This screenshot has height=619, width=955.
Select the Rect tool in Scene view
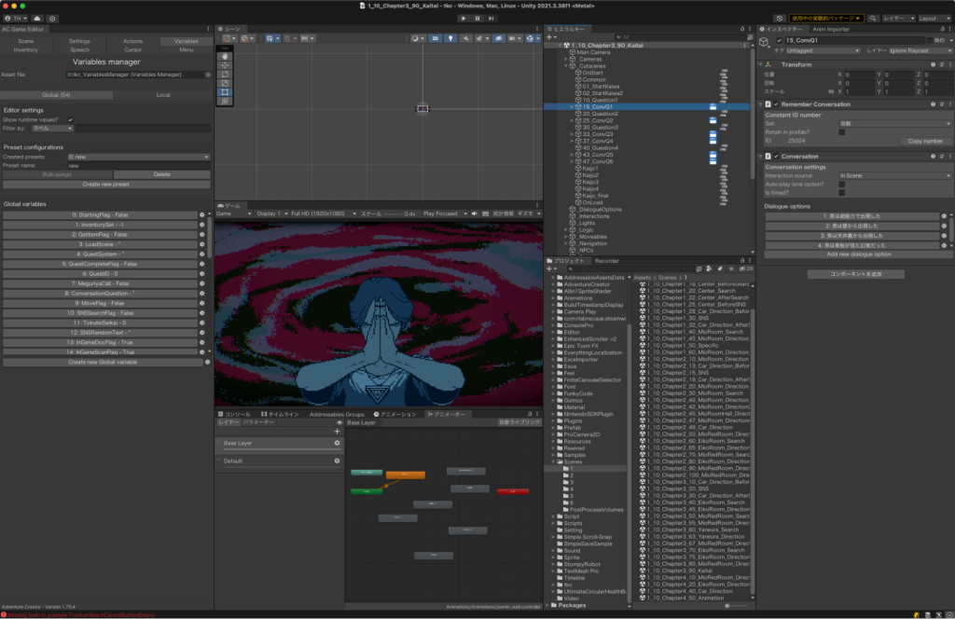[225, 92]
